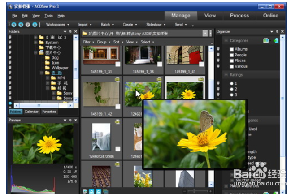The height and width of the screenshot is (194, 304).
Task: Close the Preview panel
Action: tap(76, 120)
